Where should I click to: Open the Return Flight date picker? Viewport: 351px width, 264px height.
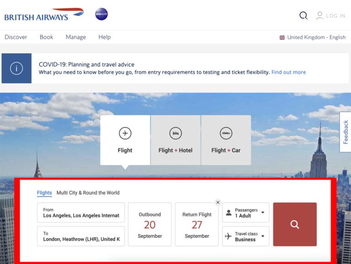[197, 224]
